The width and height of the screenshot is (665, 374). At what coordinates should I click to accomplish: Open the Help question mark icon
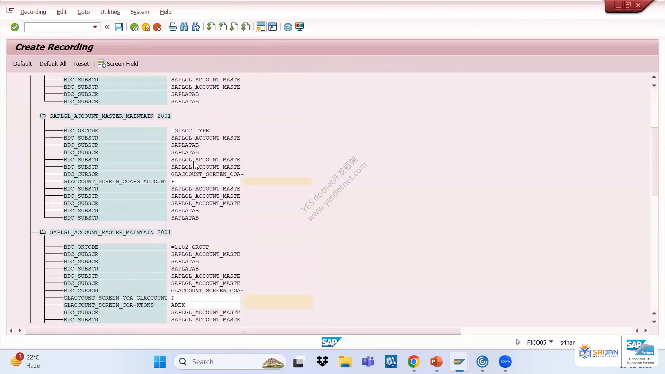288,27
